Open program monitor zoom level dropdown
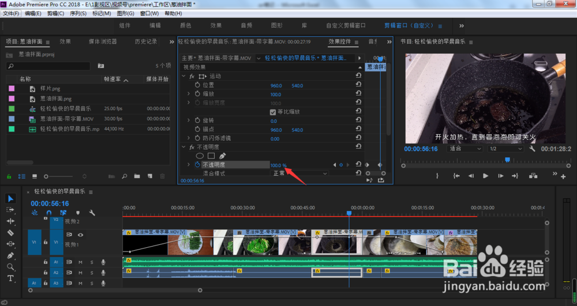Image resolution: width=577 pixels, height=306 pixels. click(464, 149)
